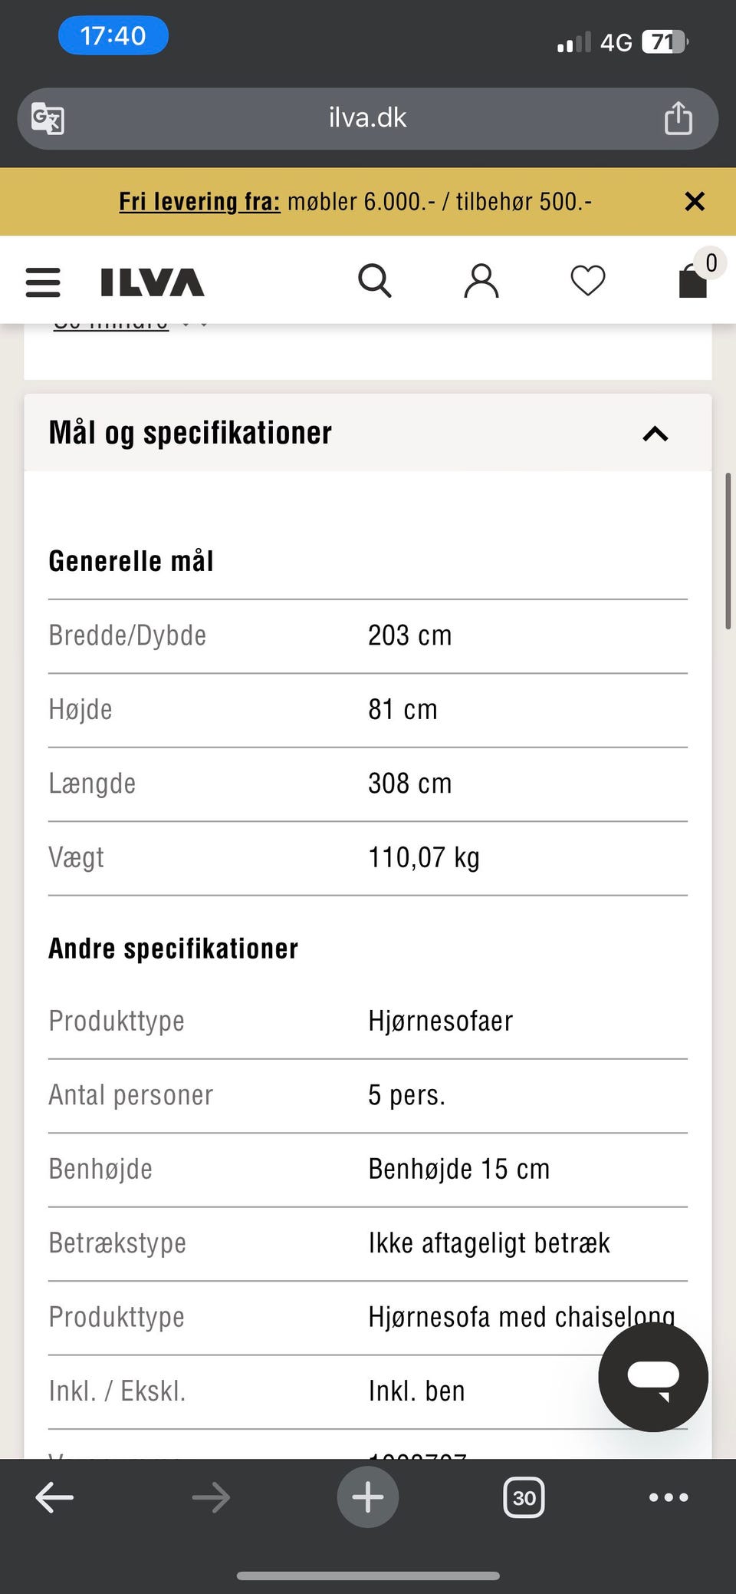
Task: Open the wishlist heart icon
Action: pos(587,281)
